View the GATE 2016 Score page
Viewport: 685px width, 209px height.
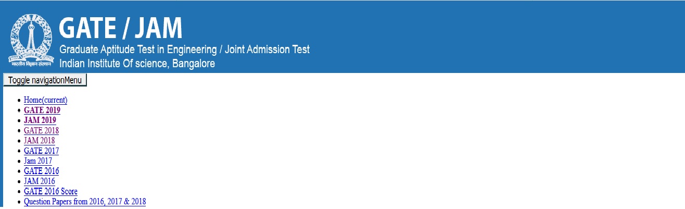coord(50,191)
